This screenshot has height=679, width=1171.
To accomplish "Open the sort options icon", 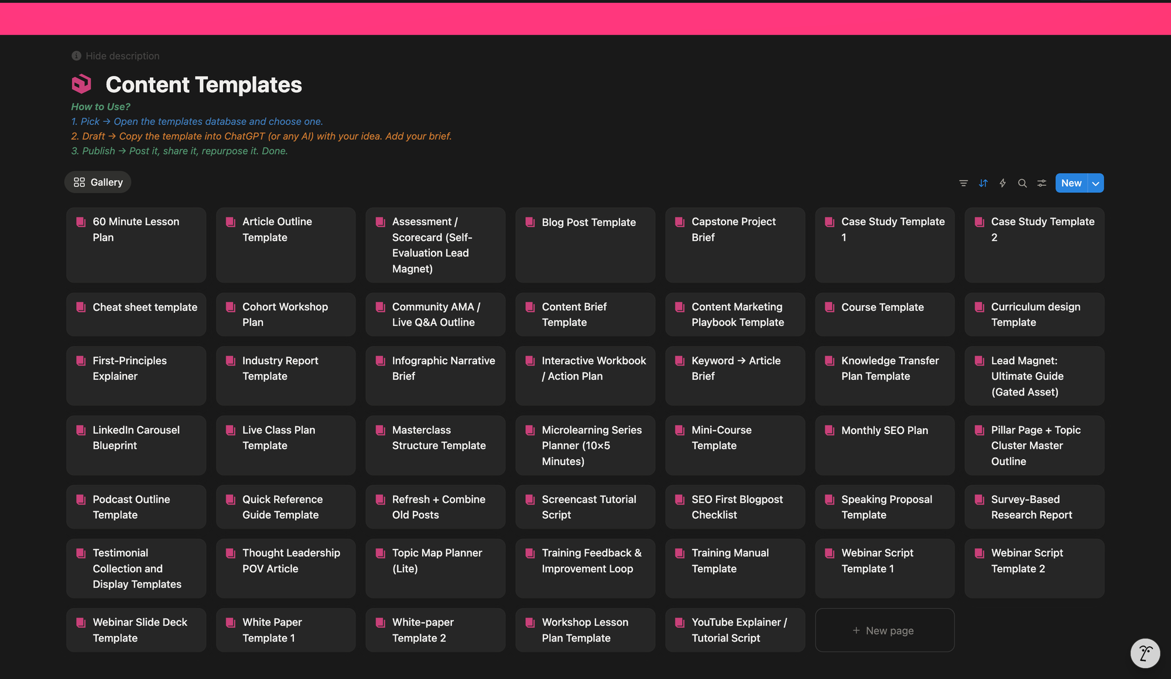I will coord(983,183).
